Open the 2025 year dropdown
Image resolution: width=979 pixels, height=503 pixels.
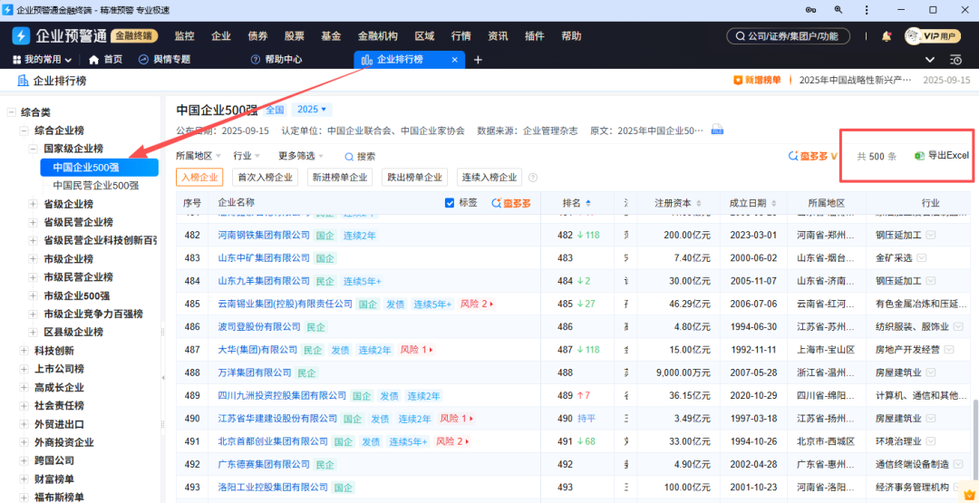(312, 110)
